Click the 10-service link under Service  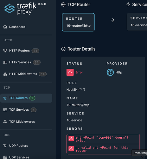(x=74, y=120)
